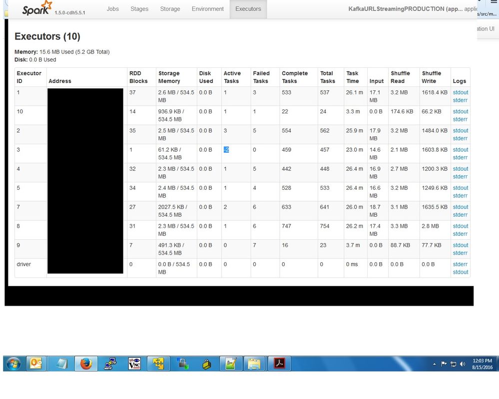This screenshot has height=399, width=499.
Task: Open the Stages tab
Action: point(139,9)
